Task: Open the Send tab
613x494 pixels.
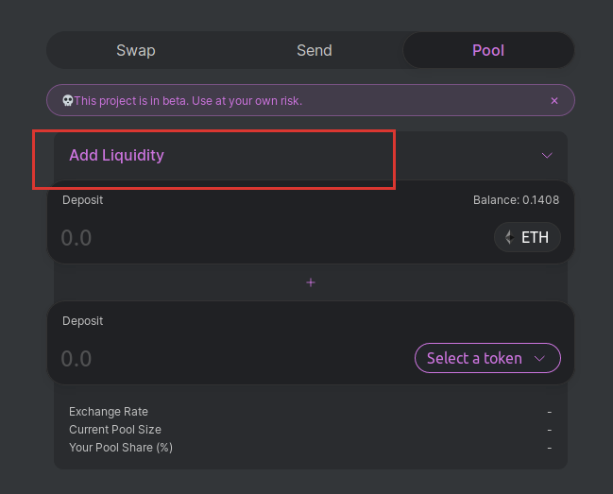Action: 314,50
